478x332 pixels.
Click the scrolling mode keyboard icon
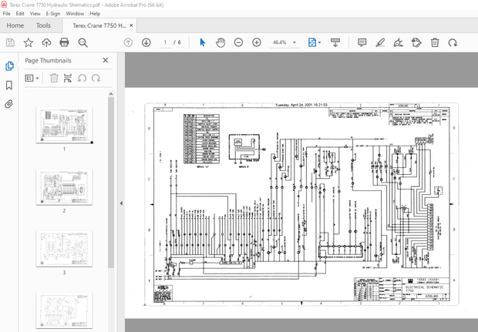(335, 42)
